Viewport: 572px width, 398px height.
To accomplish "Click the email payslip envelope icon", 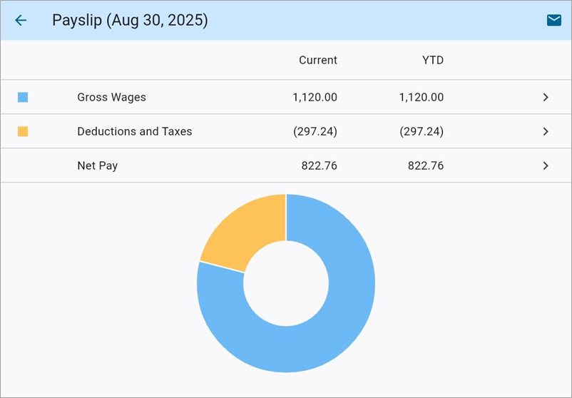I will point(553,20).
